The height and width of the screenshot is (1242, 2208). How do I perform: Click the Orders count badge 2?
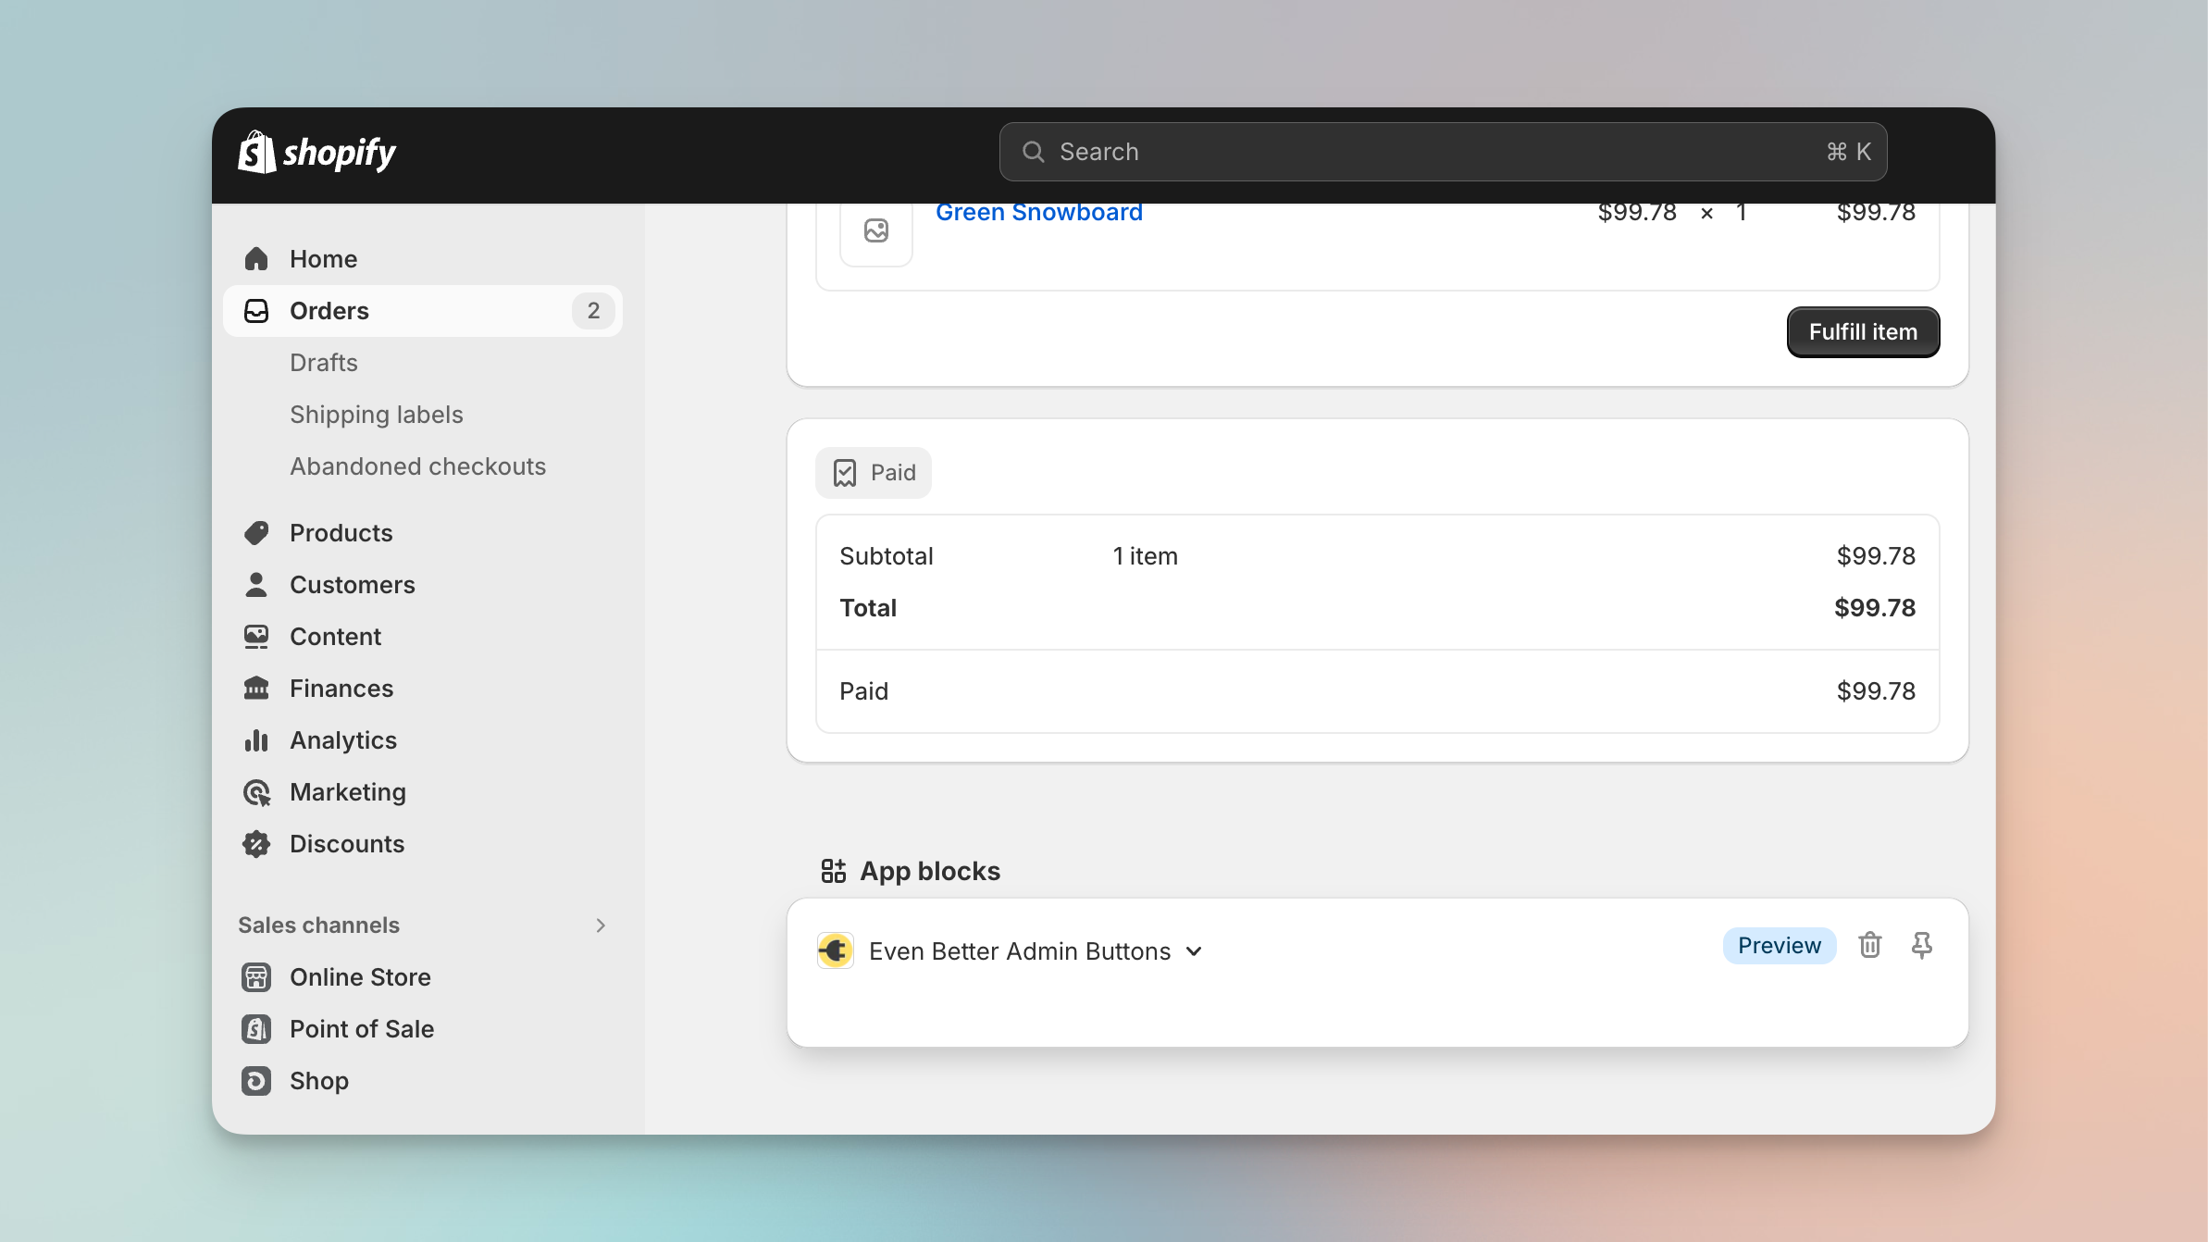(x=593, y=311)
